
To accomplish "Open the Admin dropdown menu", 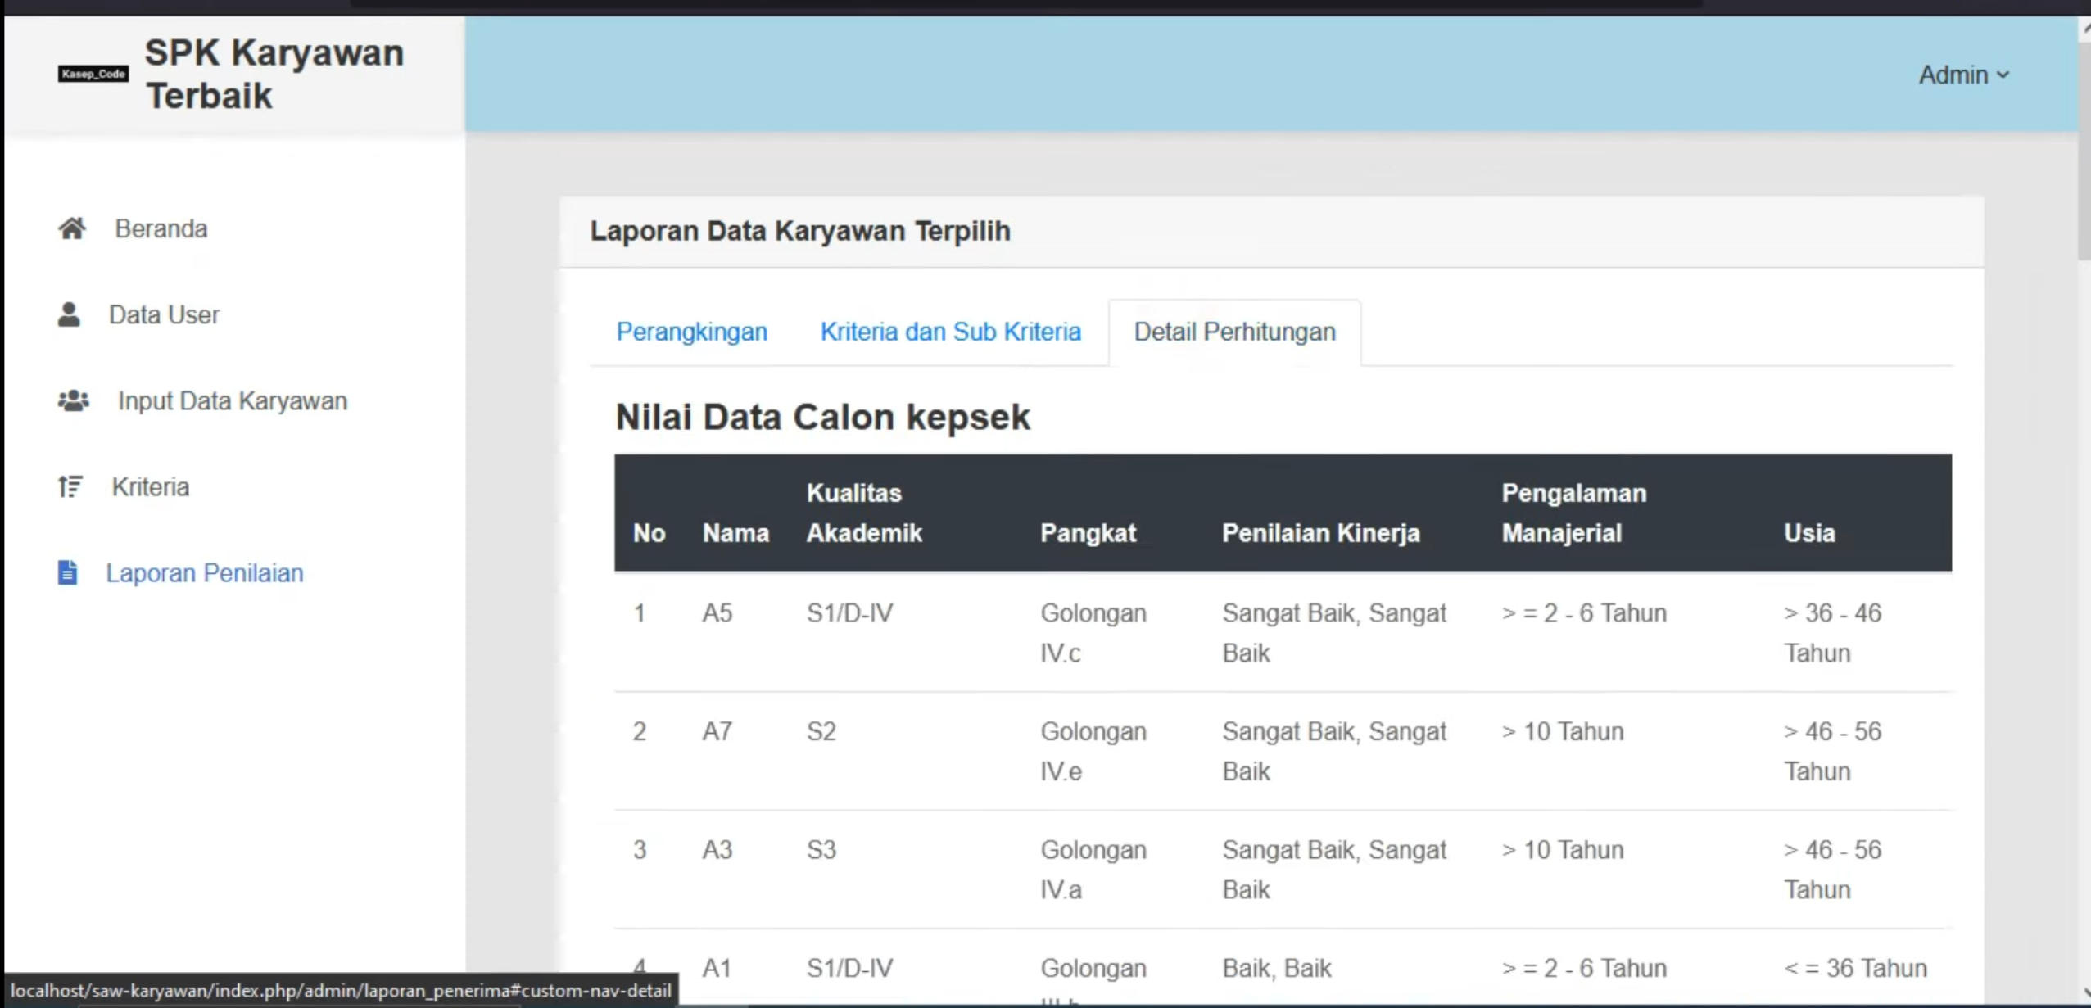I will tap(1963, 75).
